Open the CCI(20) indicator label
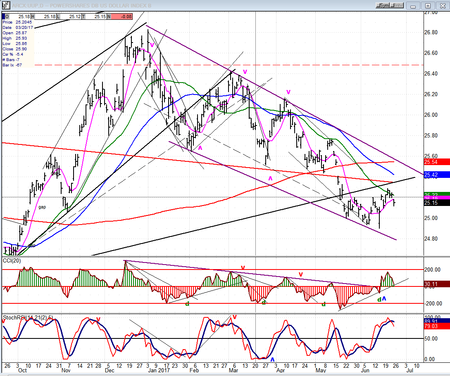 pos(12,260)
